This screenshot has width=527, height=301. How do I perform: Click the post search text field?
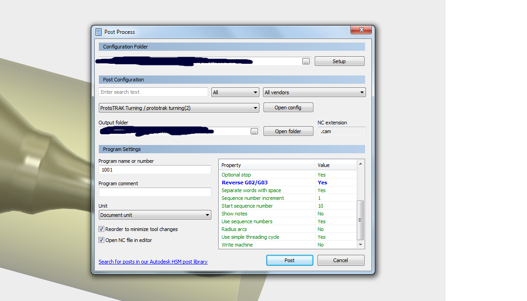pyautogui.click(x=153, y=92)
